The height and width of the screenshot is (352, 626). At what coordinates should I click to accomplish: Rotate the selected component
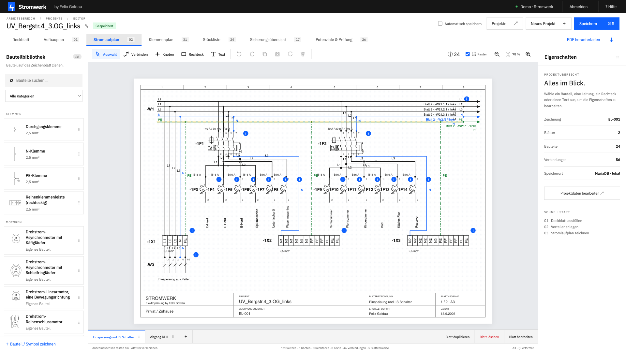290,54
